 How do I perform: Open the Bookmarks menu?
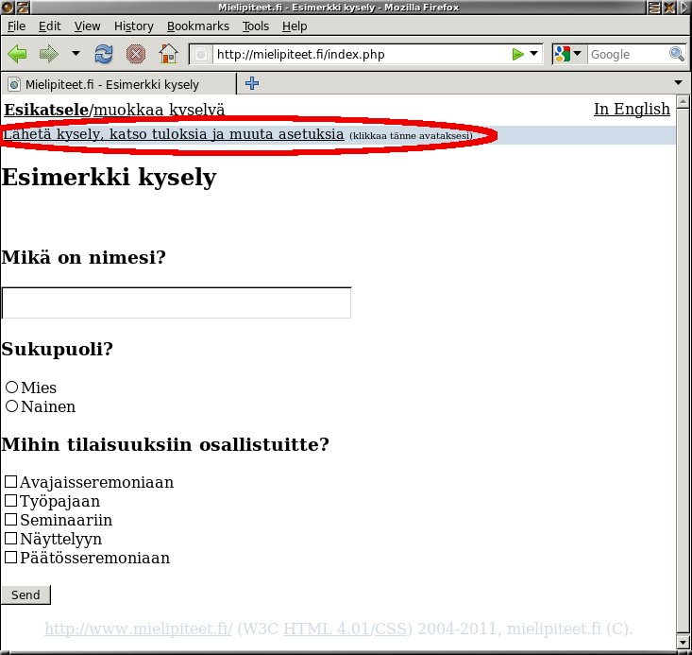198,26
